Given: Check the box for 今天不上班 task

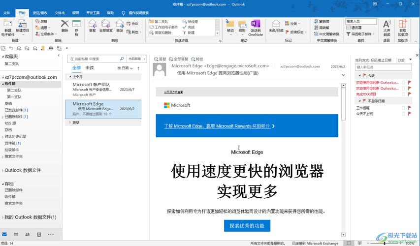Looking at the screenshot, I should tap(403, 114).
